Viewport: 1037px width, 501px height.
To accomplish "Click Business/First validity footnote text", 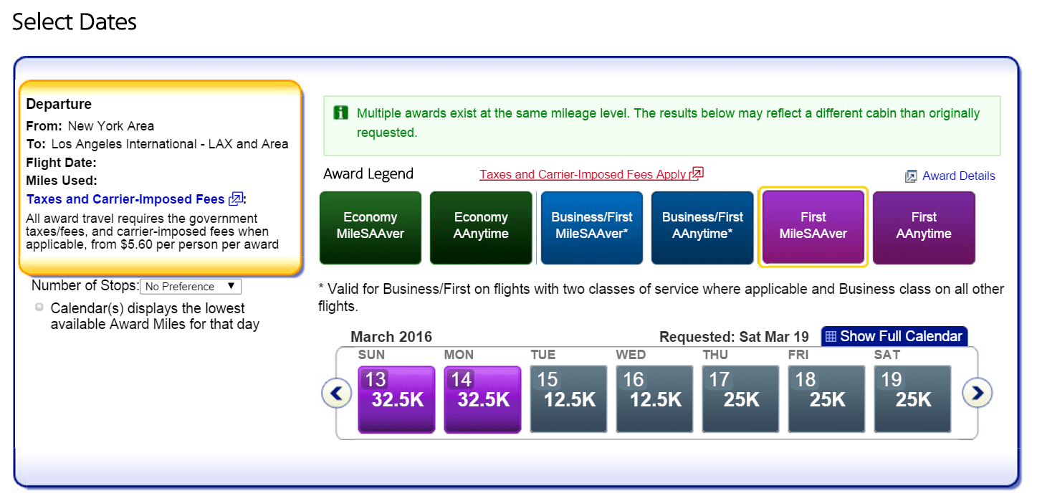I will pyautogui.click(x=661, y=297).
